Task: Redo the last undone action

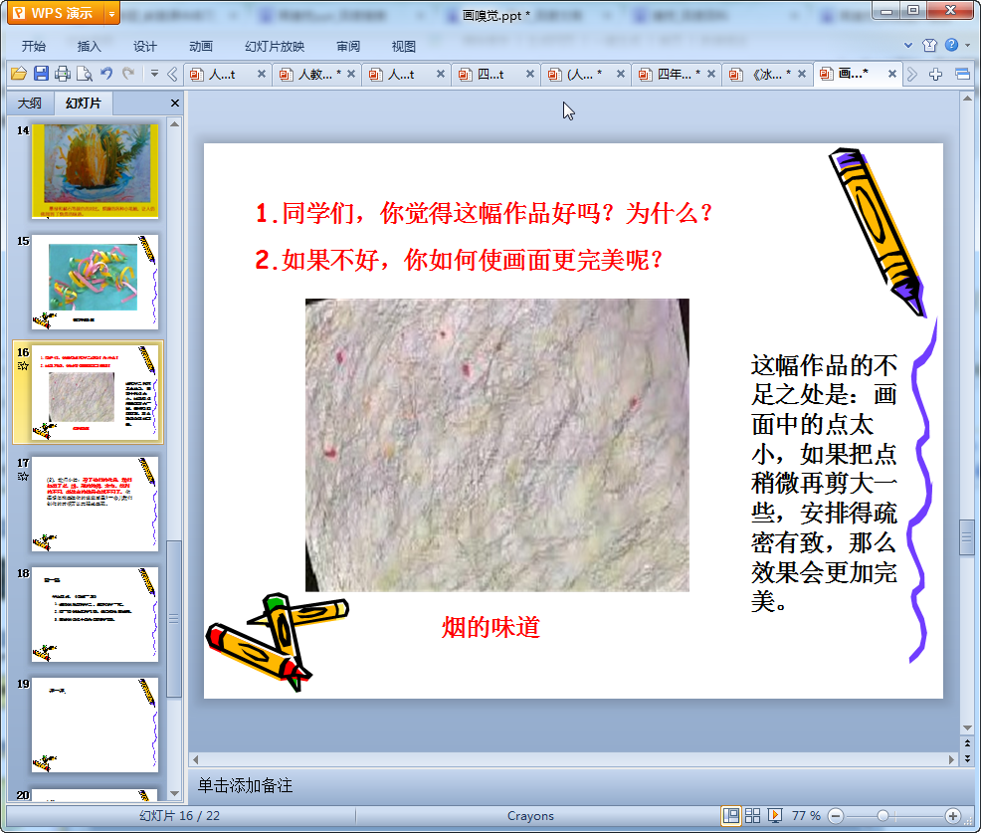Action: coord(129,74)
